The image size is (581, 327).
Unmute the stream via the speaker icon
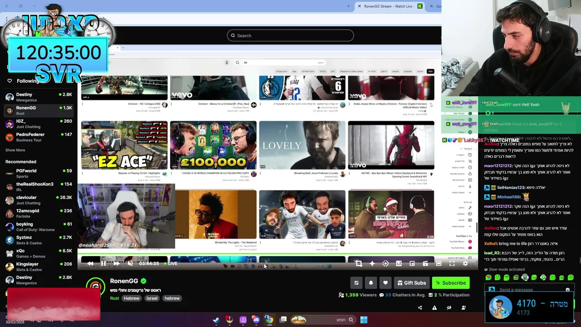click(130, 263)
